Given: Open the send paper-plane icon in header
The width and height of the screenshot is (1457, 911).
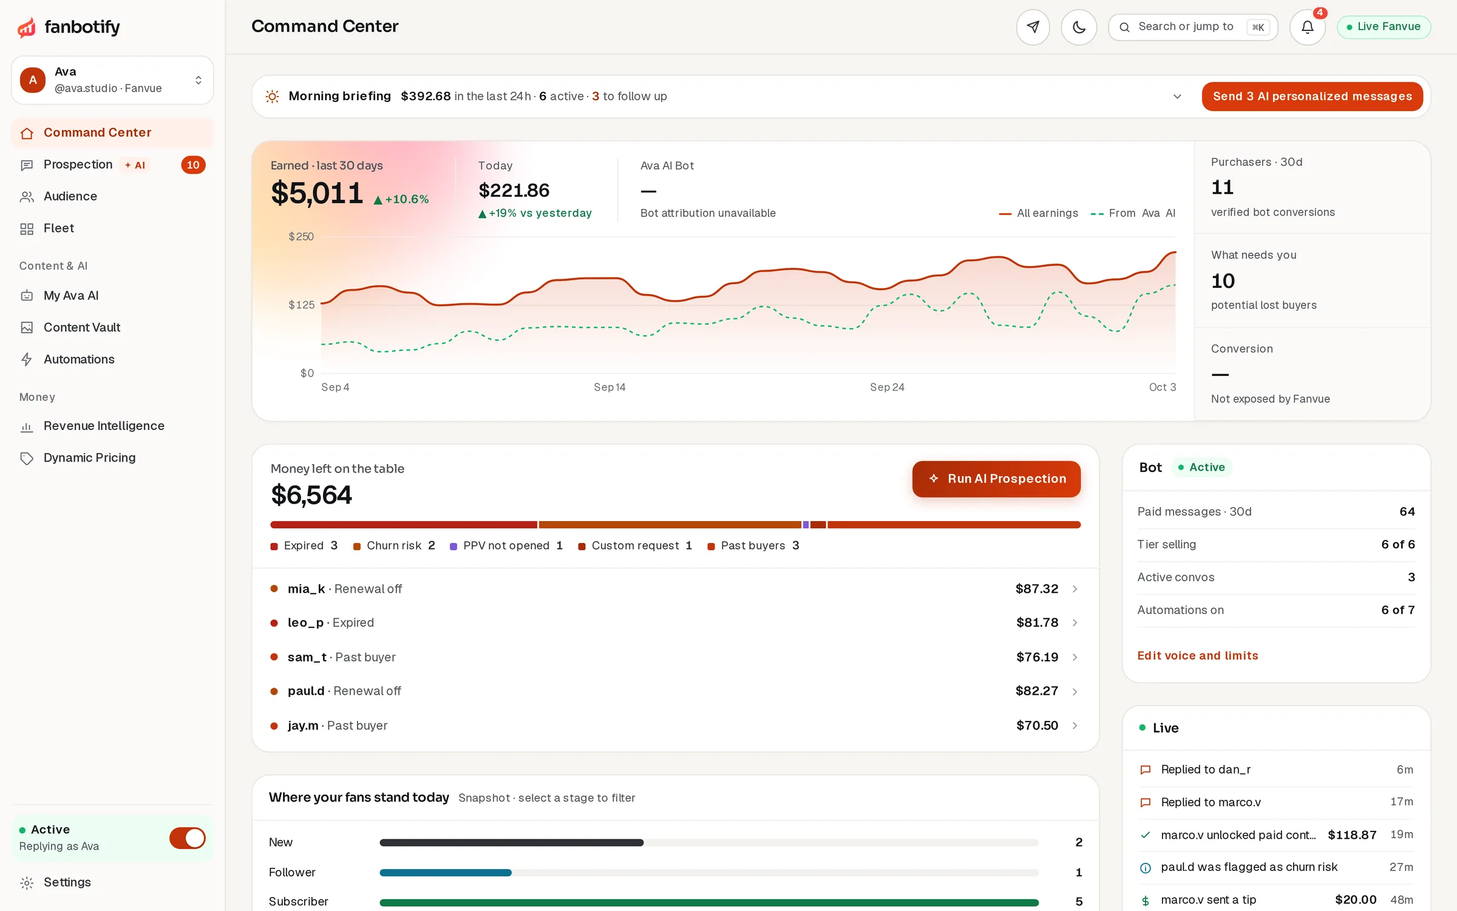Looking at the screenshot, I should 1033,27.
